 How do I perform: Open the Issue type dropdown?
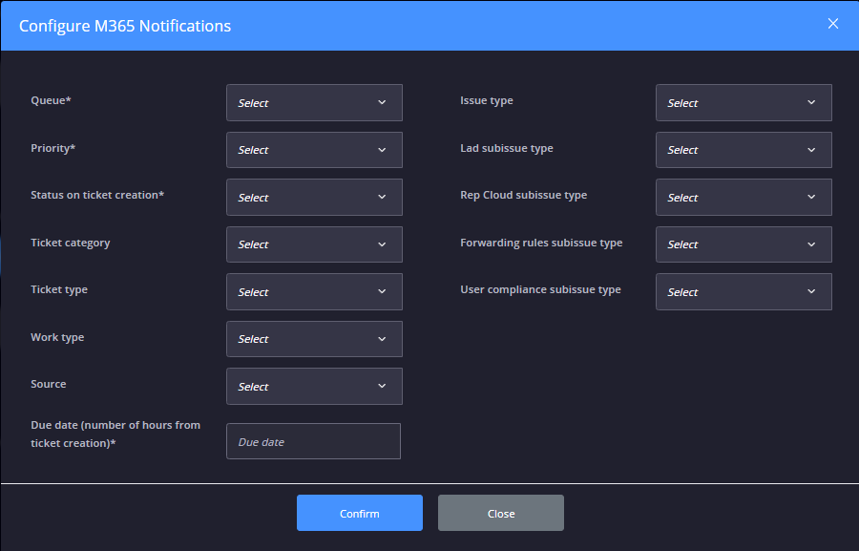744,102
